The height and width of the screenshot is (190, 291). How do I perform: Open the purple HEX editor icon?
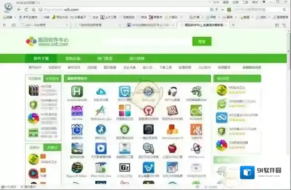point(77,110)
